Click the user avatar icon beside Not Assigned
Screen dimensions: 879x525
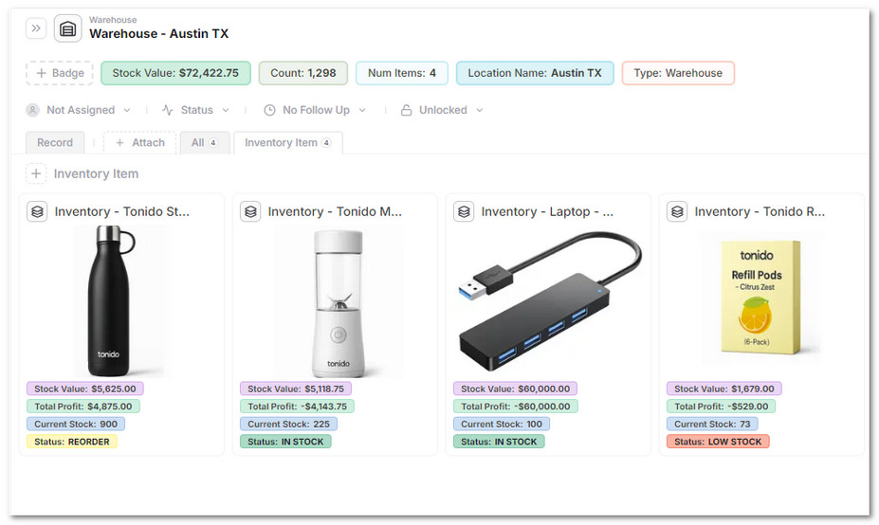click(32, 110)
